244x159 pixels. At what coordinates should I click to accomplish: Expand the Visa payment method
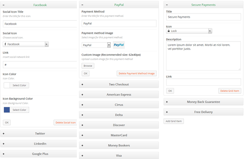point(119,156)
